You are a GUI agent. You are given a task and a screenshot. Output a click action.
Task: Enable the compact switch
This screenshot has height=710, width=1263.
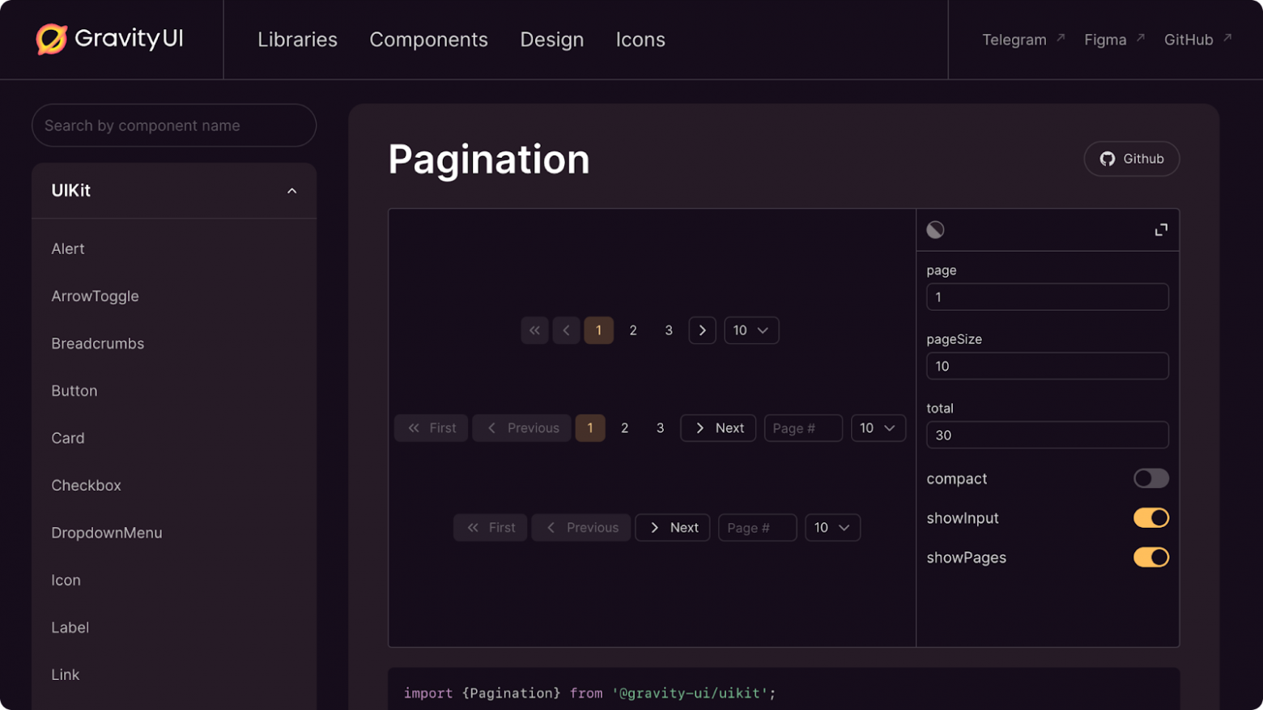(x=1151, y=478)
